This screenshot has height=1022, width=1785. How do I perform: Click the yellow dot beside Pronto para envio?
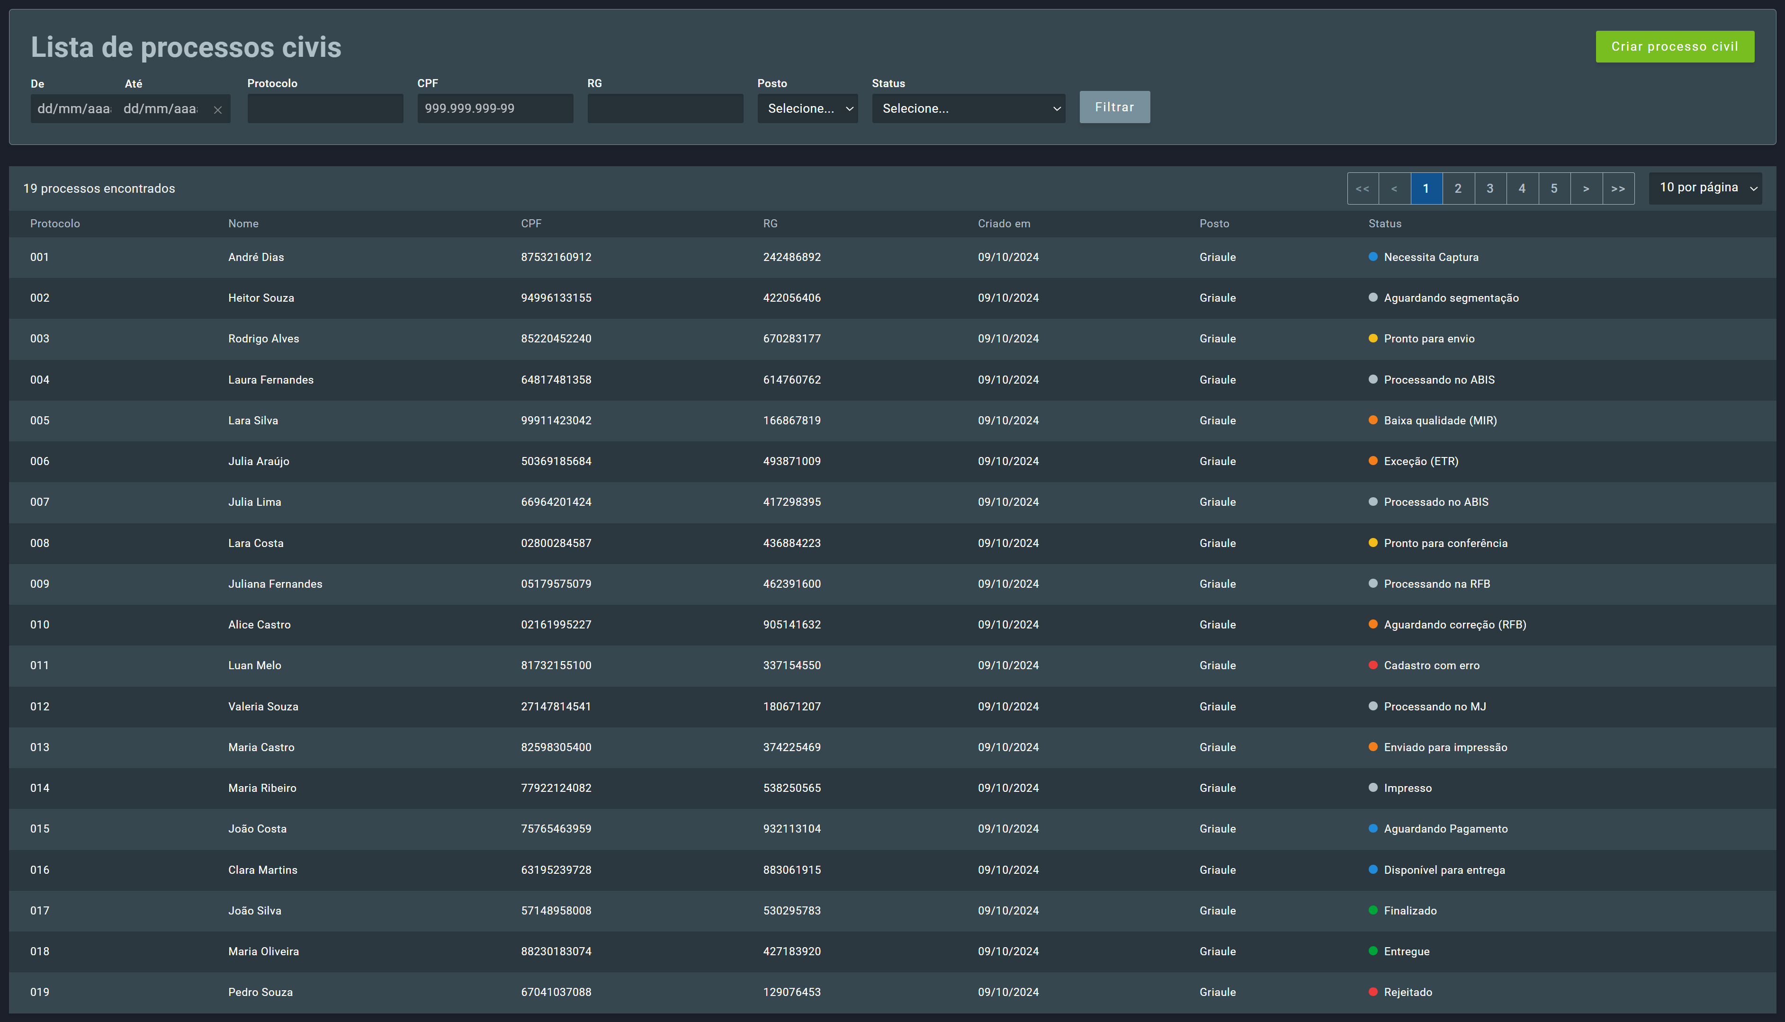tap(1373, 338)
